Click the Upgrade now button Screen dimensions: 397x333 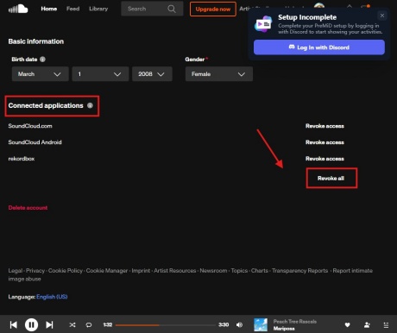pos(213,9)
